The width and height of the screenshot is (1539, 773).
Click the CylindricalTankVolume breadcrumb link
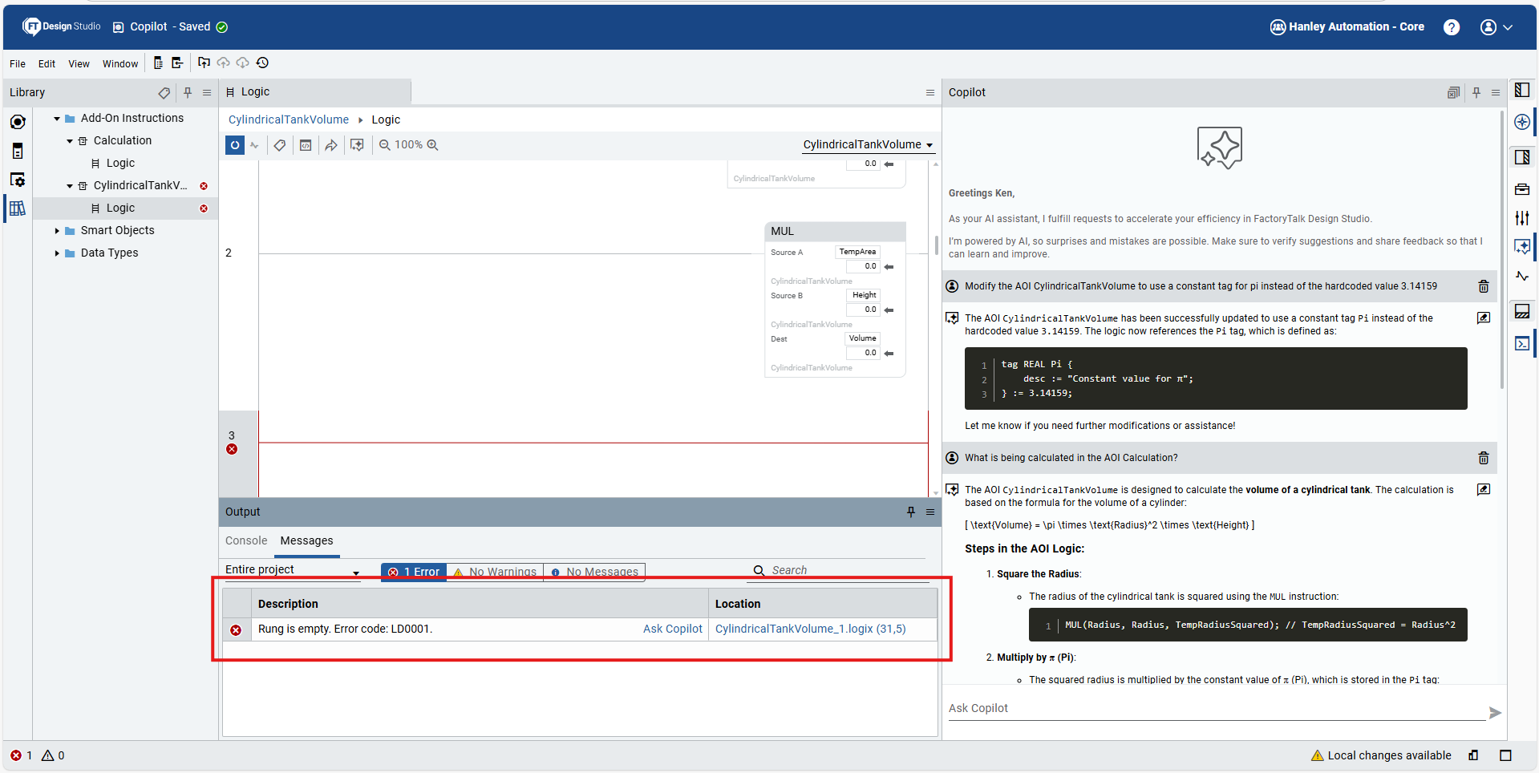[x=289, y=119]
